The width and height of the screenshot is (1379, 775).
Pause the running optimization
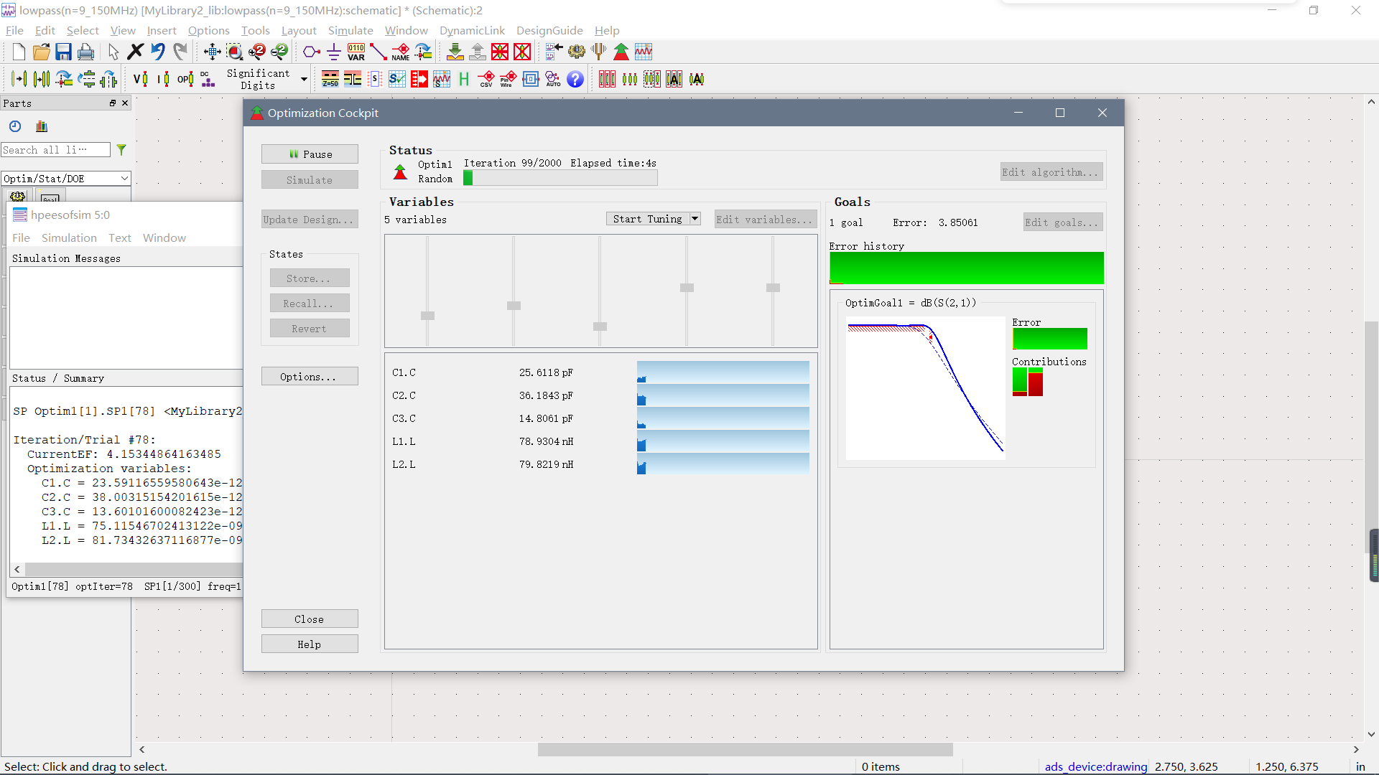coord(310,154)
